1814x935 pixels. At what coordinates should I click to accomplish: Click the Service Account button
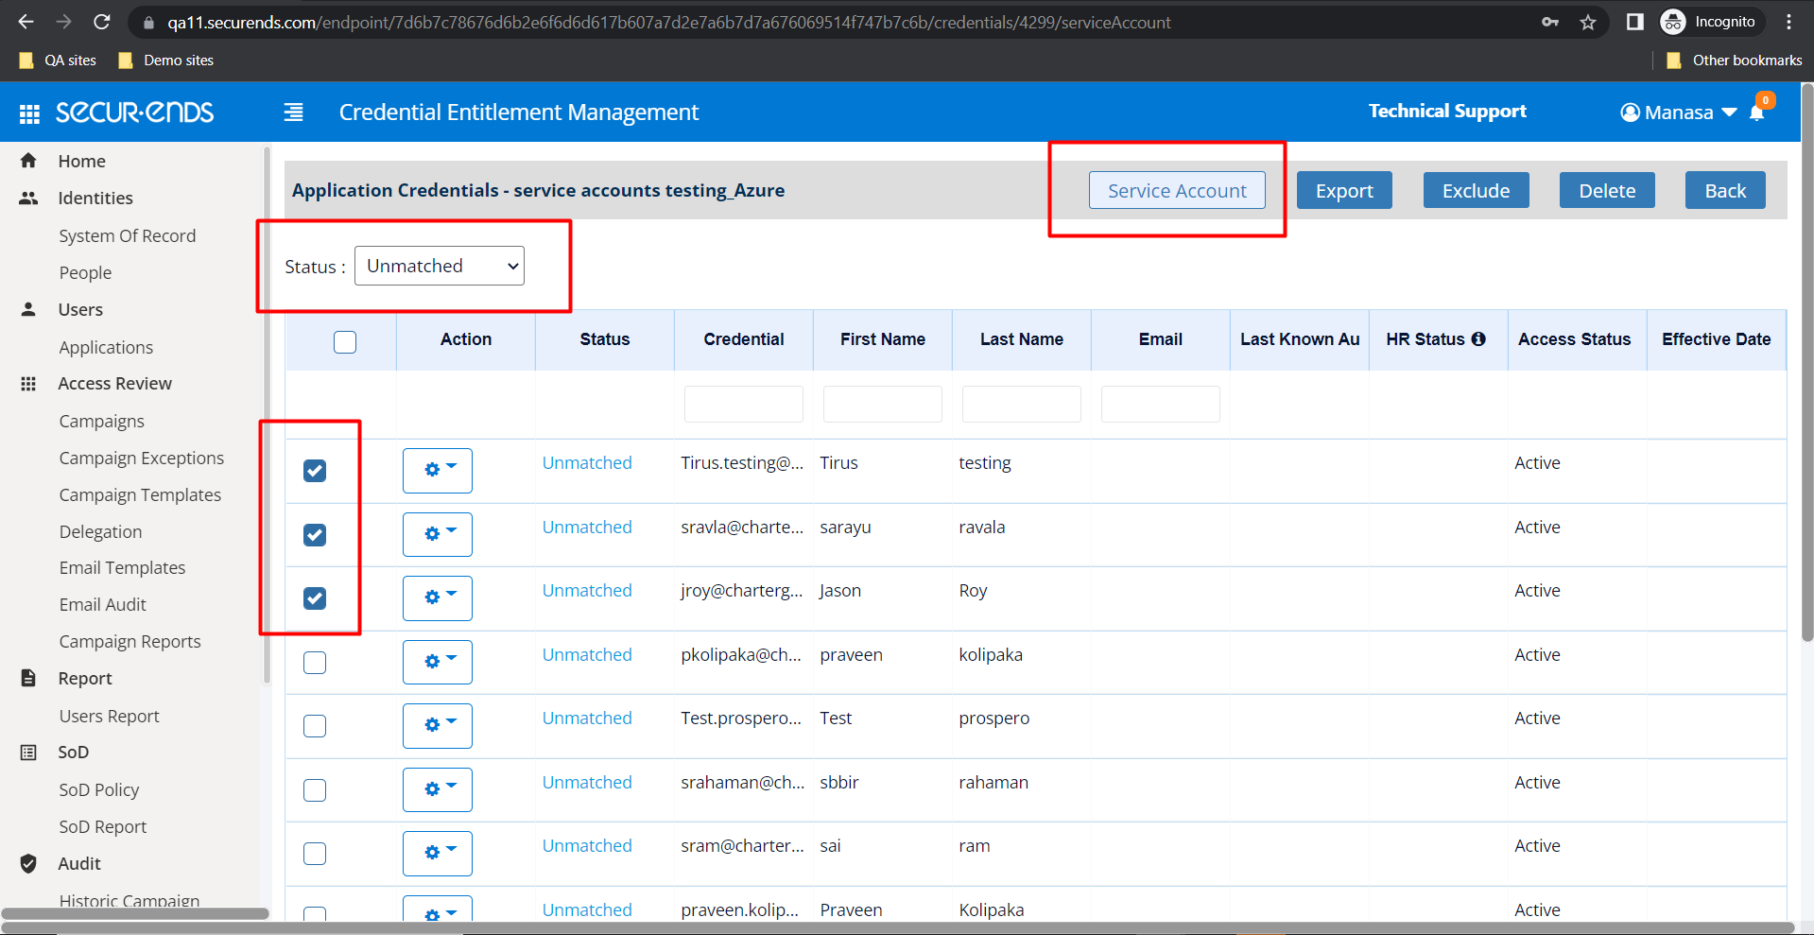[1176, 190]
